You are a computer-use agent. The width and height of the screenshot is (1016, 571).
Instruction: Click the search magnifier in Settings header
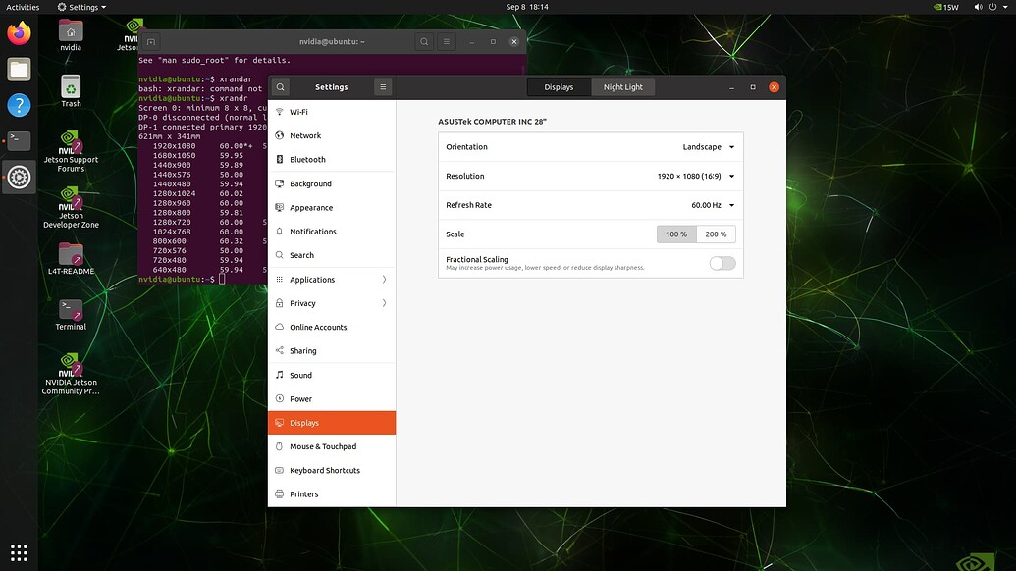click(280, 86)
